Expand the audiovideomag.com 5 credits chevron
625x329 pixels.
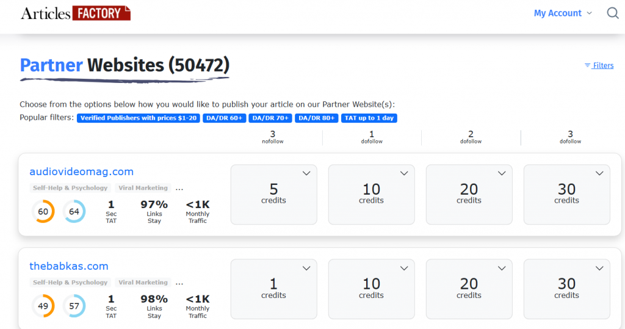(306, 173)
